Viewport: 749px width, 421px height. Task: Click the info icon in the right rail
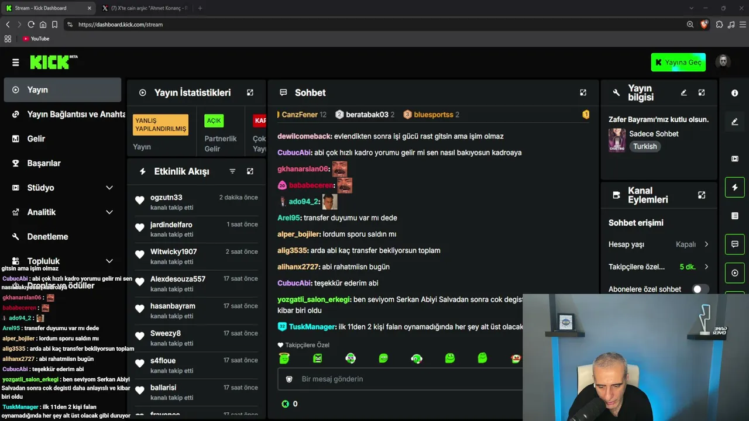[x=735, y=93]
